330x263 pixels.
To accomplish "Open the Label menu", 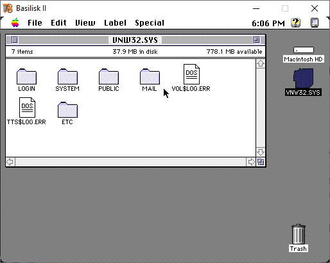I will coord(115,23).
